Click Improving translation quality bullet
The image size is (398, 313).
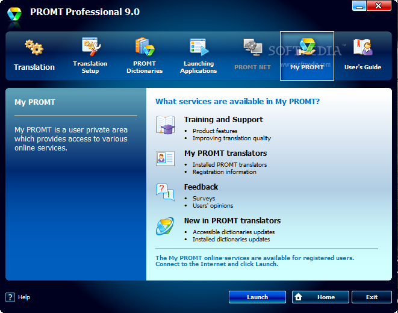coord(232,138)
